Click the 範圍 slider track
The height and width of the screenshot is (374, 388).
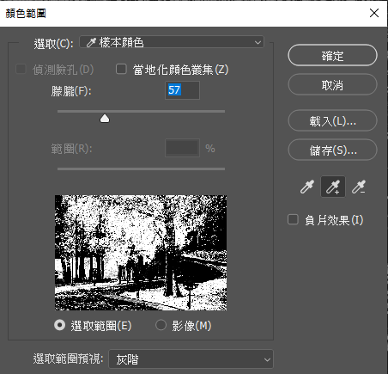141,169
